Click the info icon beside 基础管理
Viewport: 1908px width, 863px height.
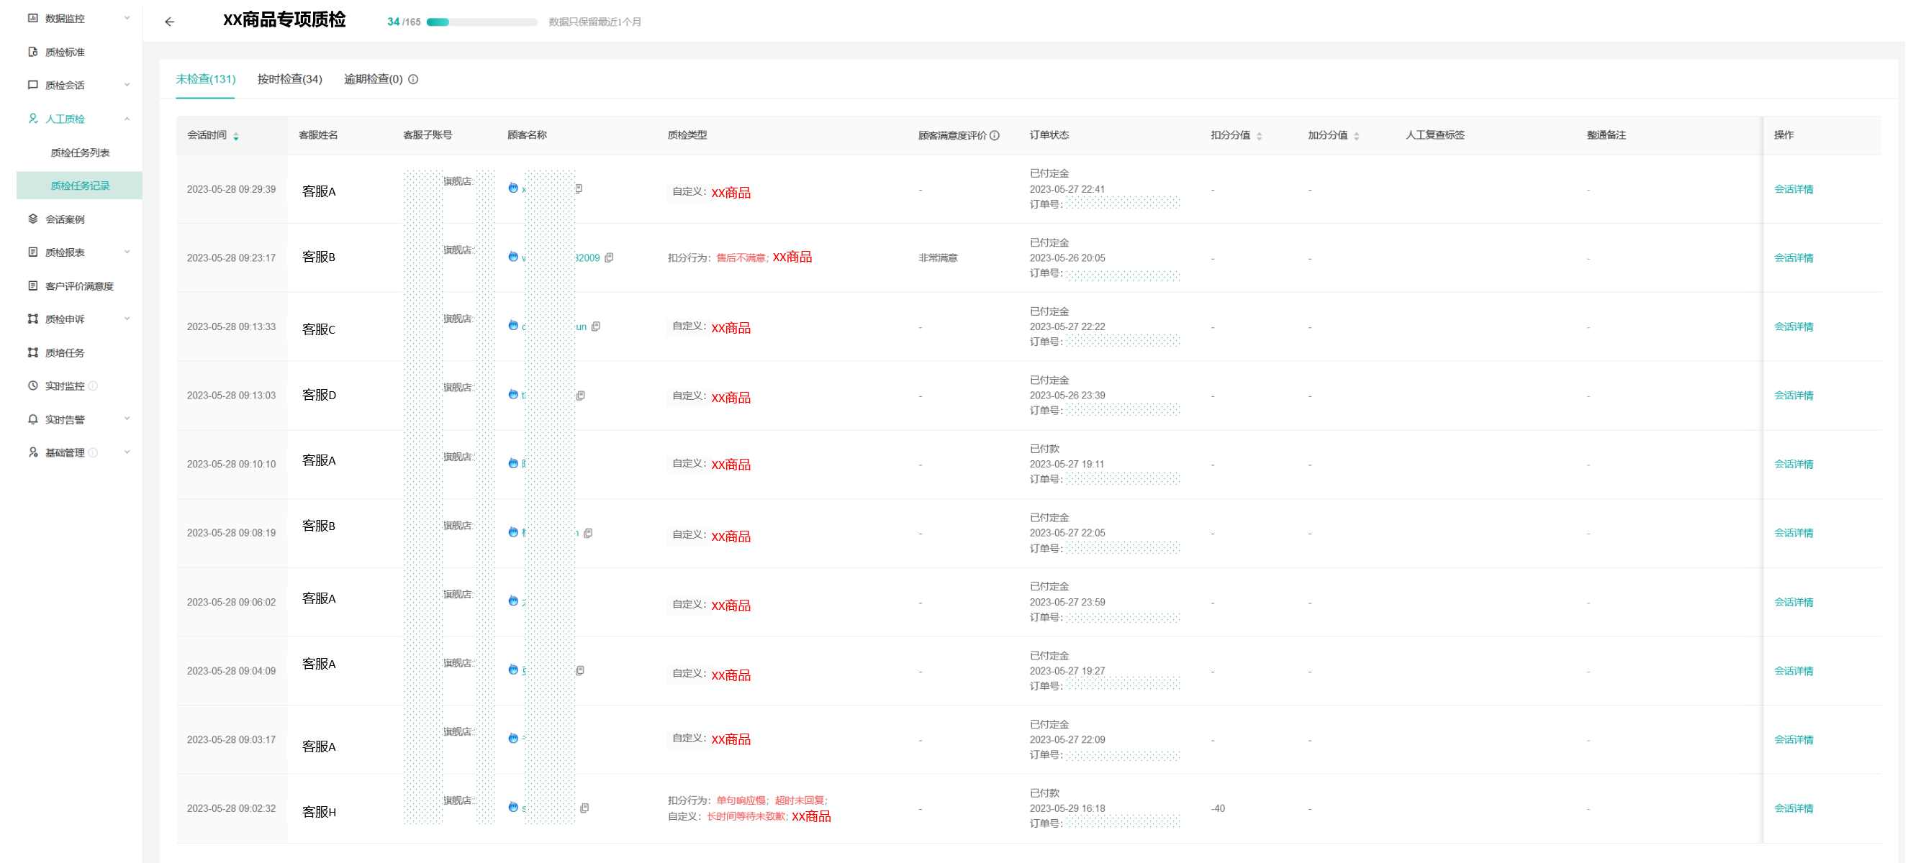pos(93,453)
